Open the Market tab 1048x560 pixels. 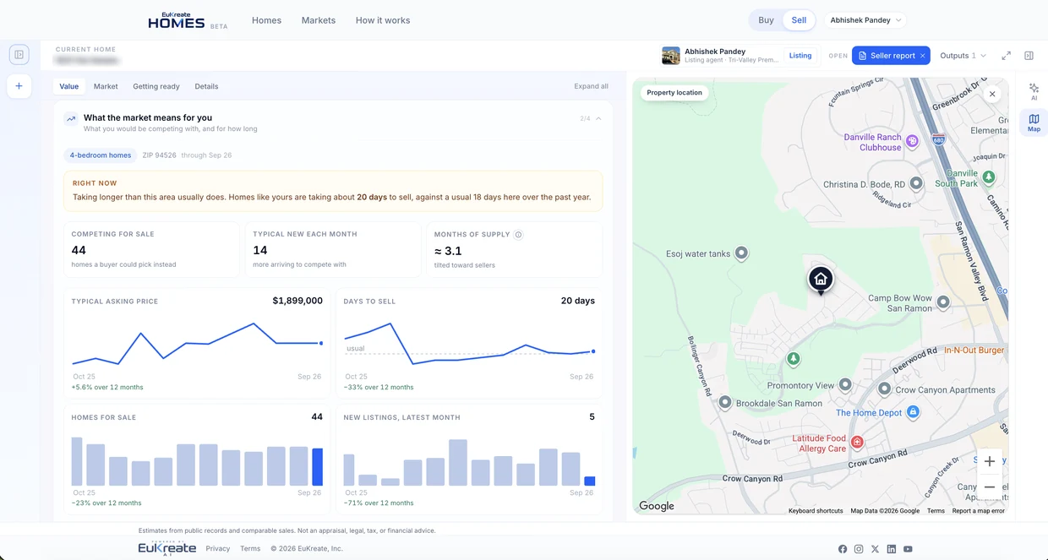click(106, 86)
